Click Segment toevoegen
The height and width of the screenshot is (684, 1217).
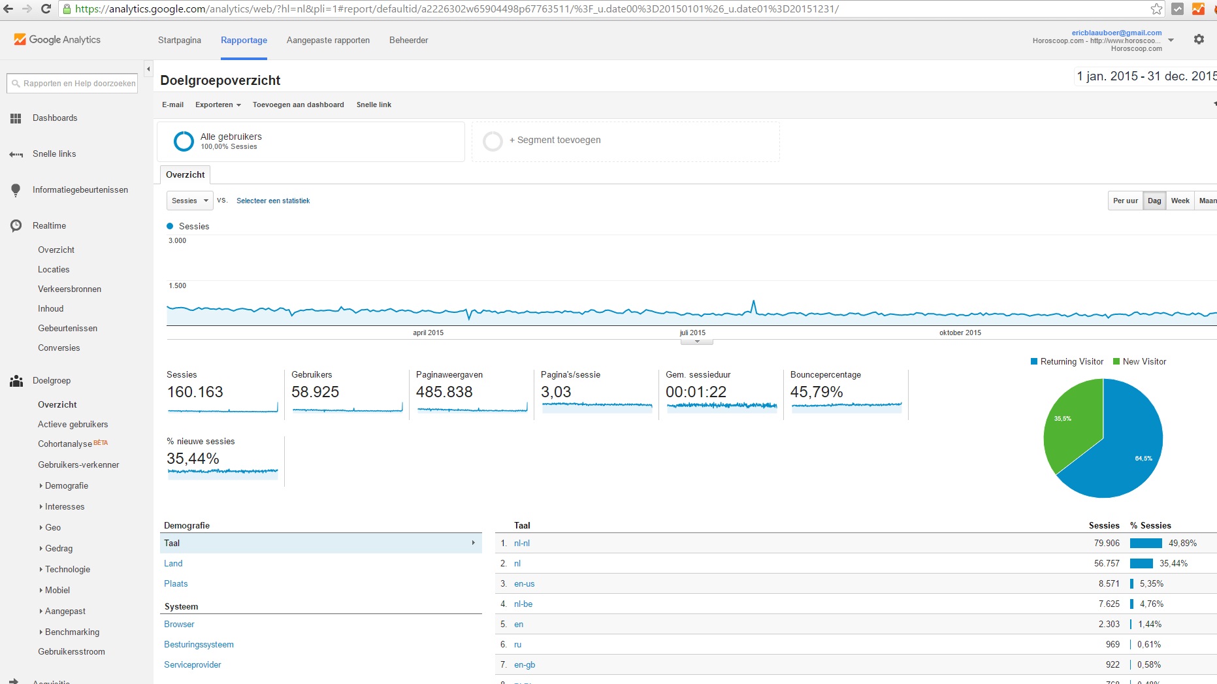tap(555, 140)
